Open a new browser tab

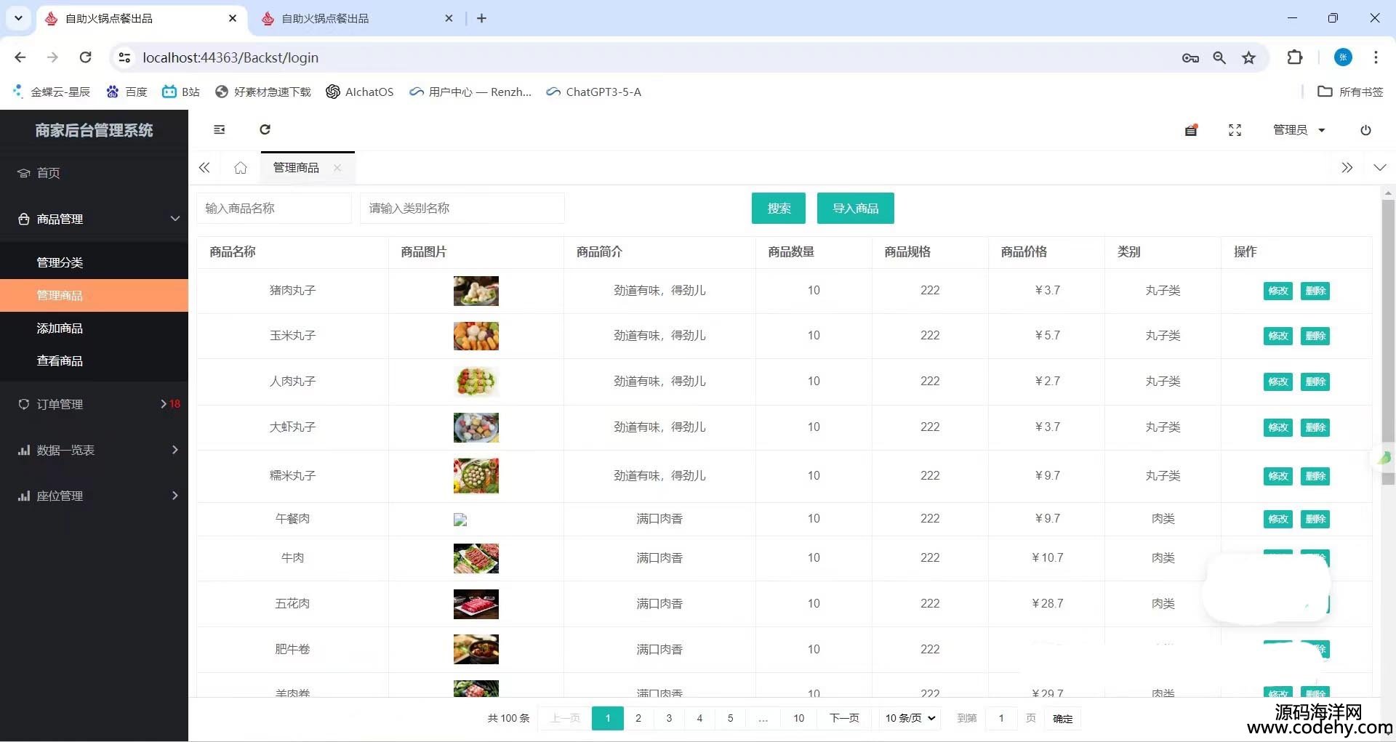[x=481, y=18]
